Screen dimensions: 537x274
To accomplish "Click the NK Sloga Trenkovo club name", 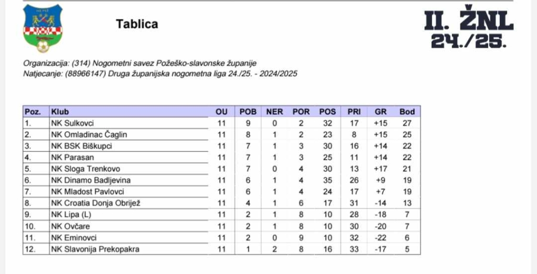I will click(85, 169).
